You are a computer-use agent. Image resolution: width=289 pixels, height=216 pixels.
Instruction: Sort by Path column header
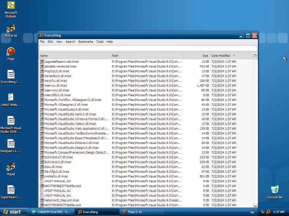147,56
